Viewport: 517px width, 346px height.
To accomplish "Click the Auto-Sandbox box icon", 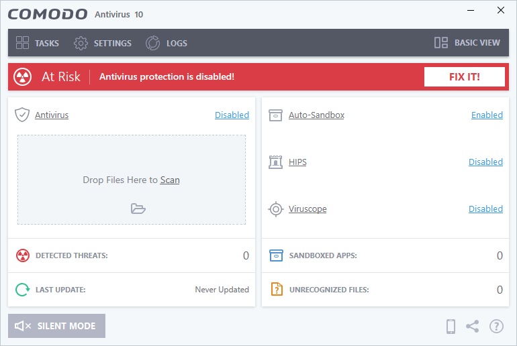I will tap(275, 115).
